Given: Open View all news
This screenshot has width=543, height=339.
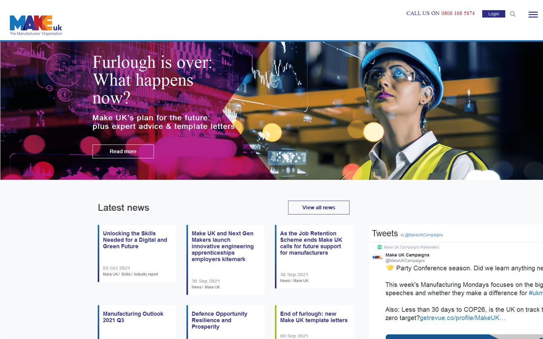Looking at the screenshot, I should tap(319, 207).
